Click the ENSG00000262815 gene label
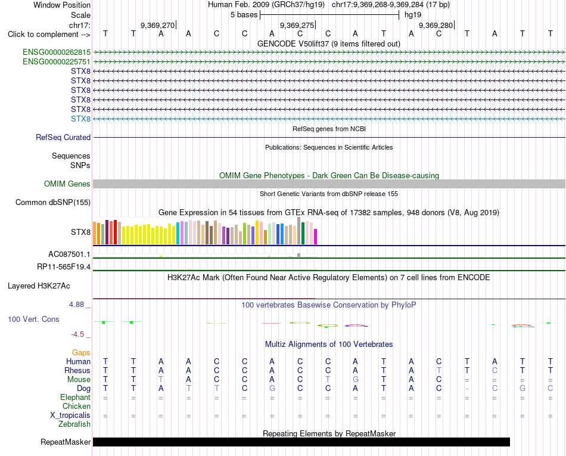 [57, 52]
